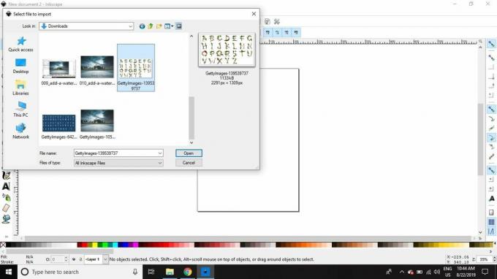Screen dimensions: 497x279
Task: Click the Open button
Action: point(189,153)
